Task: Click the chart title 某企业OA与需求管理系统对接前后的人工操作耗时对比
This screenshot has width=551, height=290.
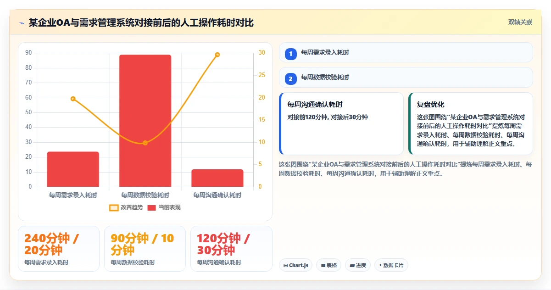Action: click(141, 23)
